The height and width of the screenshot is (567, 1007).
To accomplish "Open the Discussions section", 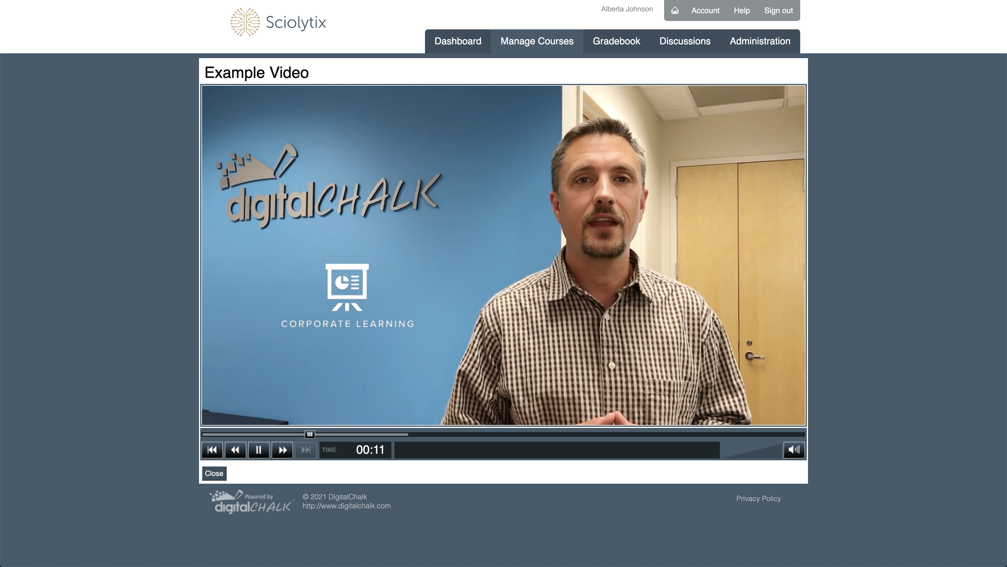I will pyautogui.click(x=685, y=41).
